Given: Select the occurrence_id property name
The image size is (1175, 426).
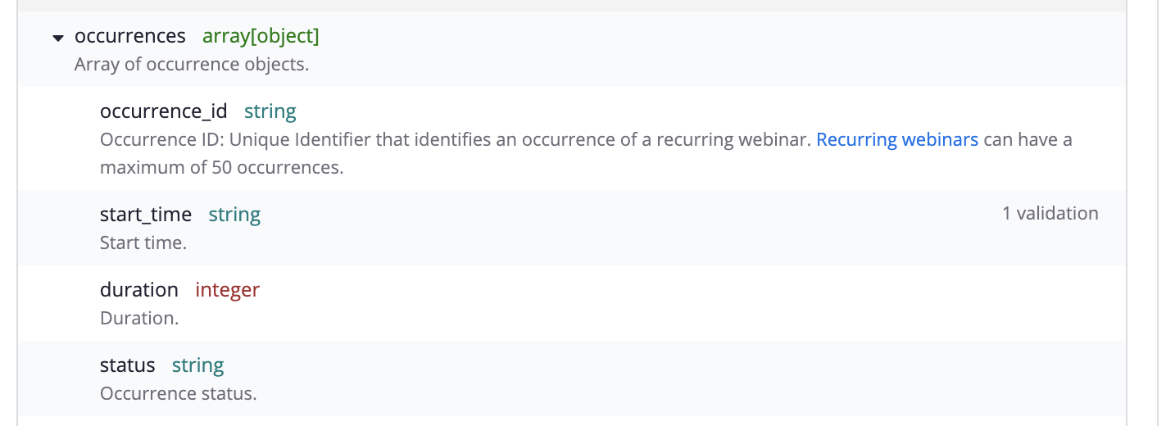Looking at the screenshot, I should tap(164, 111).
